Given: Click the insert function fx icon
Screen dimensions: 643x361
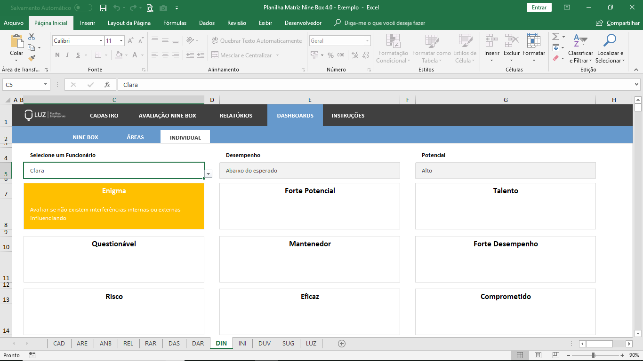Looking at the screenshot, I should [x=107, y=85].
